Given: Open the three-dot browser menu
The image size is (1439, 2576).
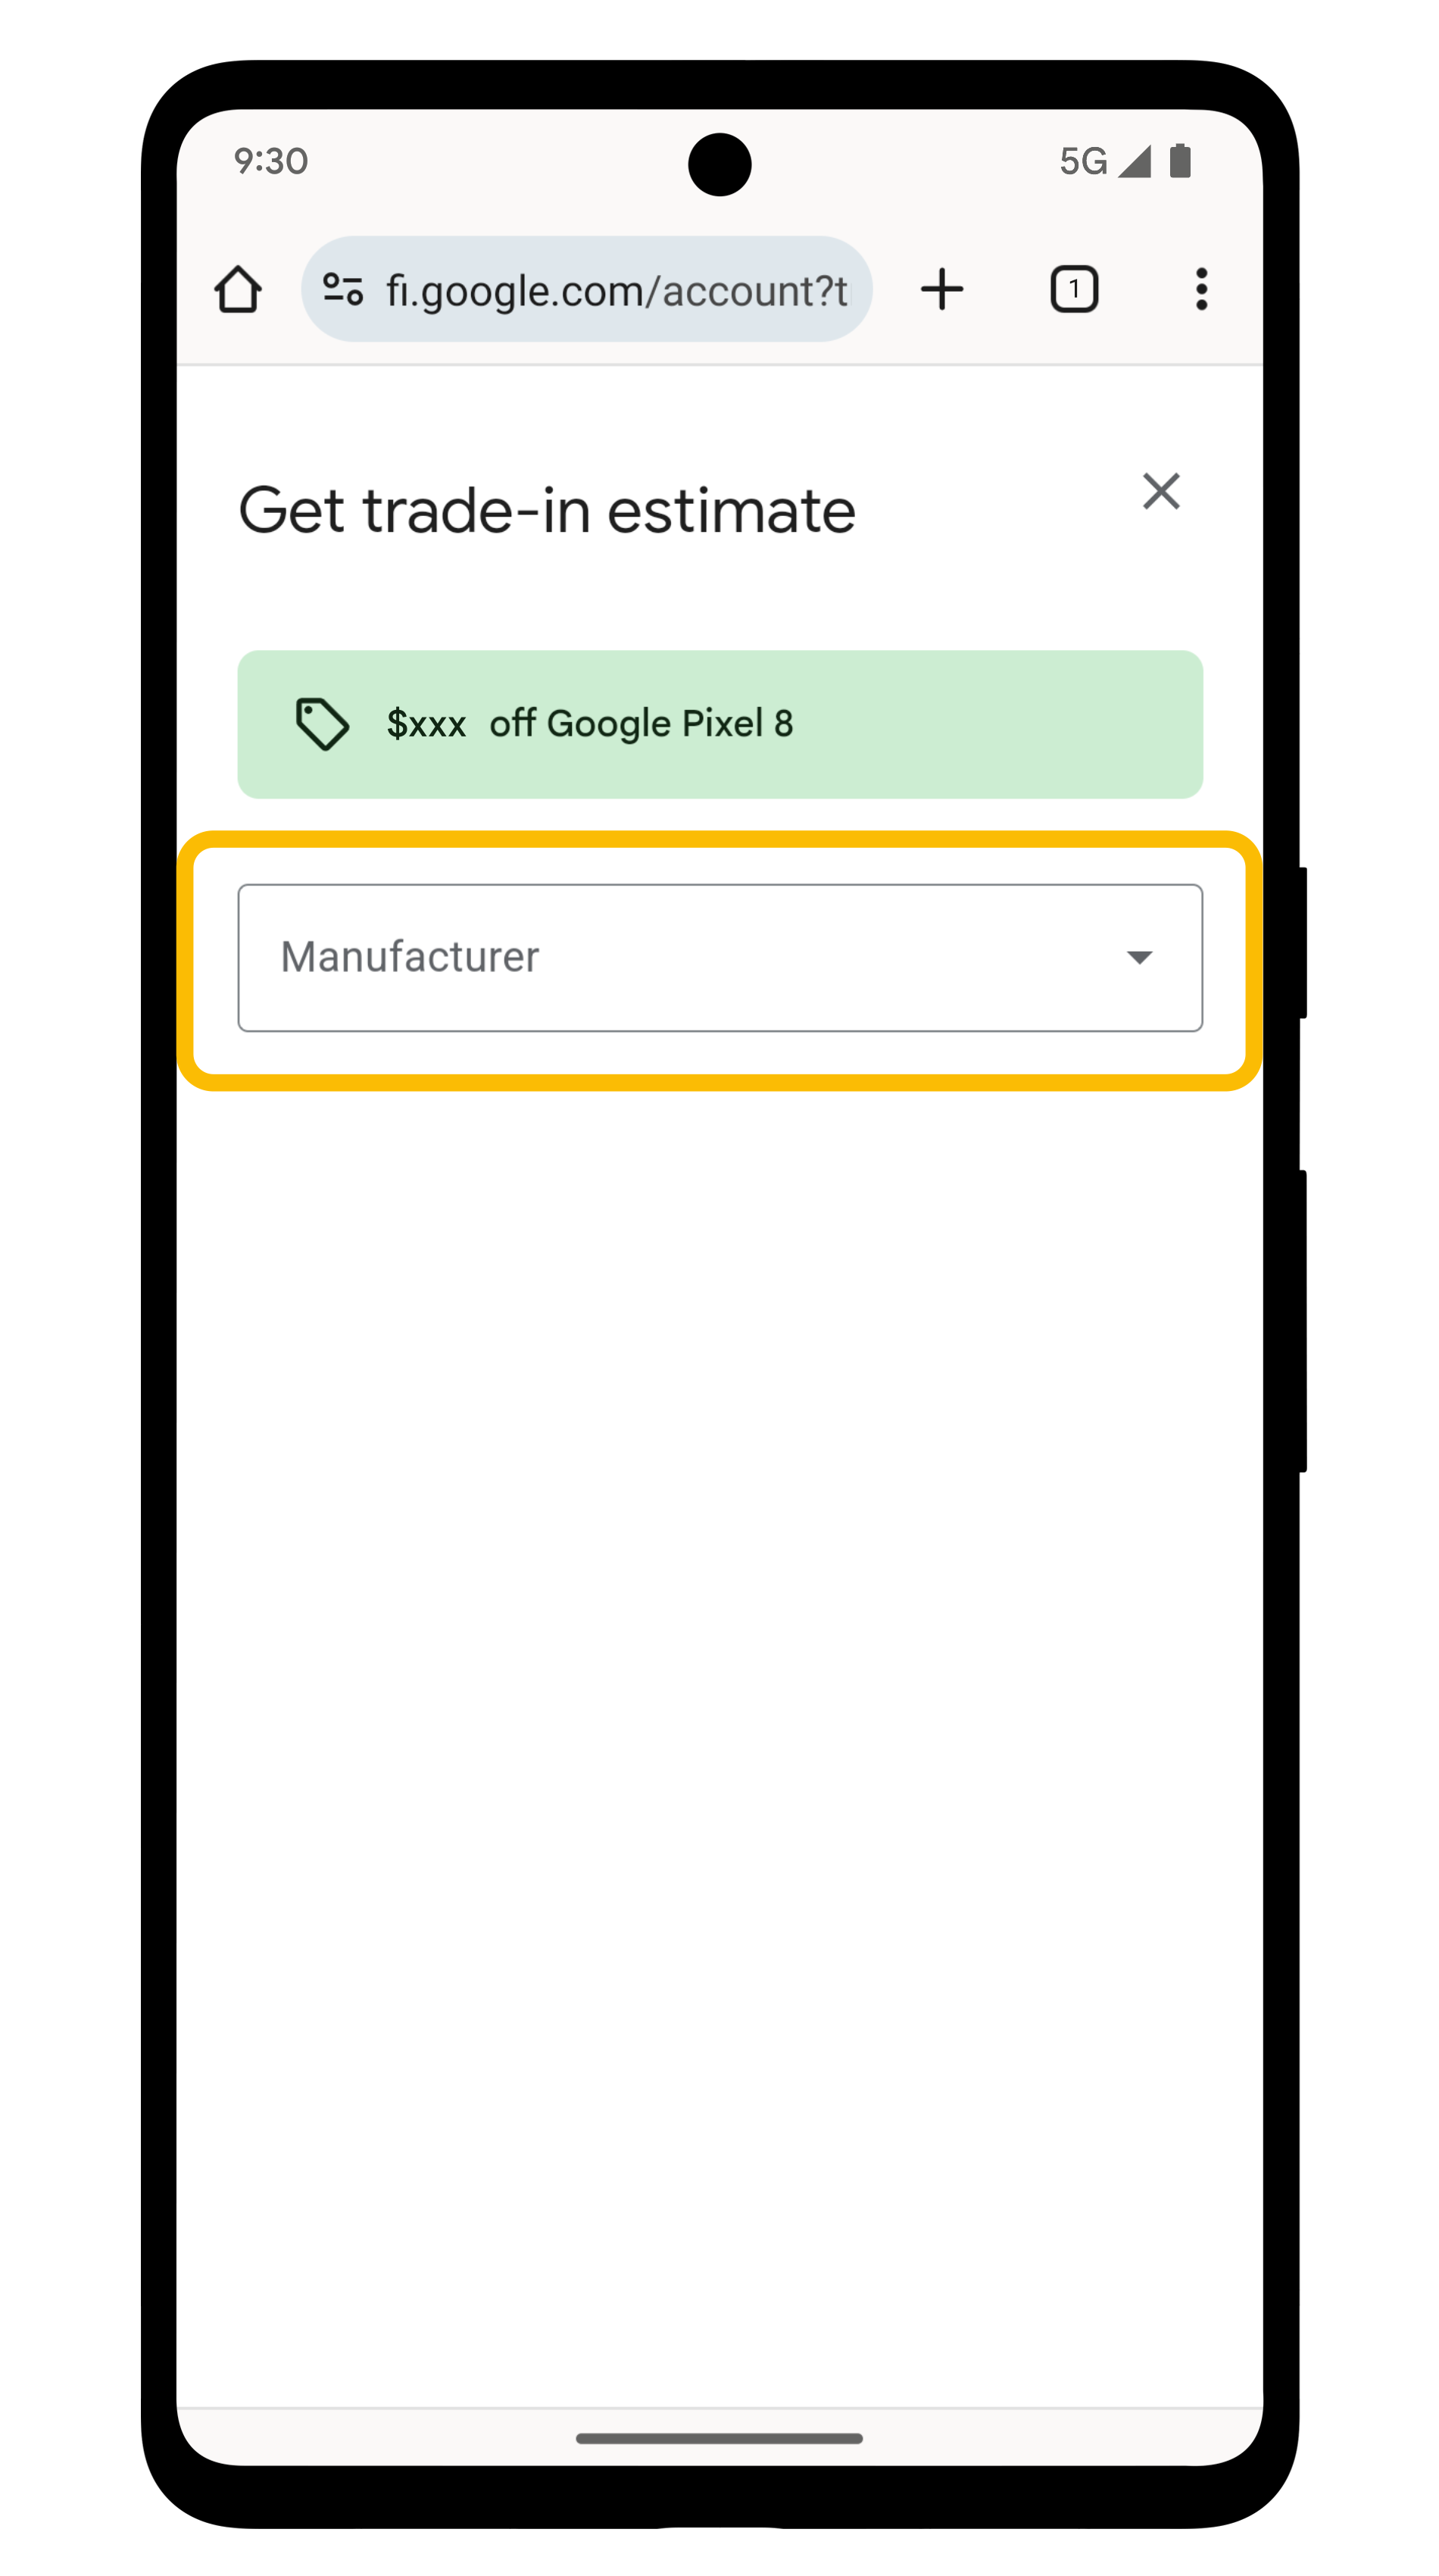Looking at the screenshot, I should 1201,289.
